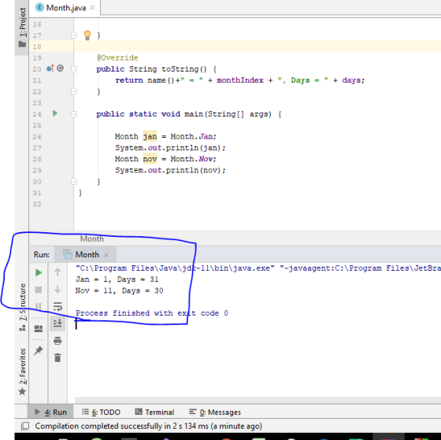This screenshot has height=440, width=441.
Task: Click the lightbulb intention icon on line 17
Action: [87, 35]
